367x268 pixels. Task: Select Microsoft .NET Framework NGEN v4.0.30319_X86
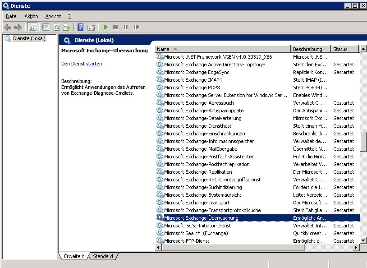pos(218,57)
